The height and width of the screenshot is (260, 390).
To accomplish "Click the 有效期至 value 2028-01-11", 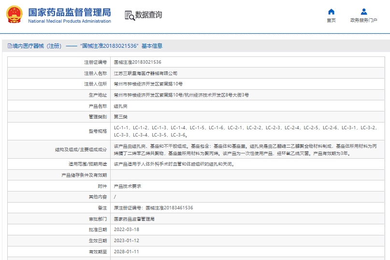I will [x=126, y=251].
